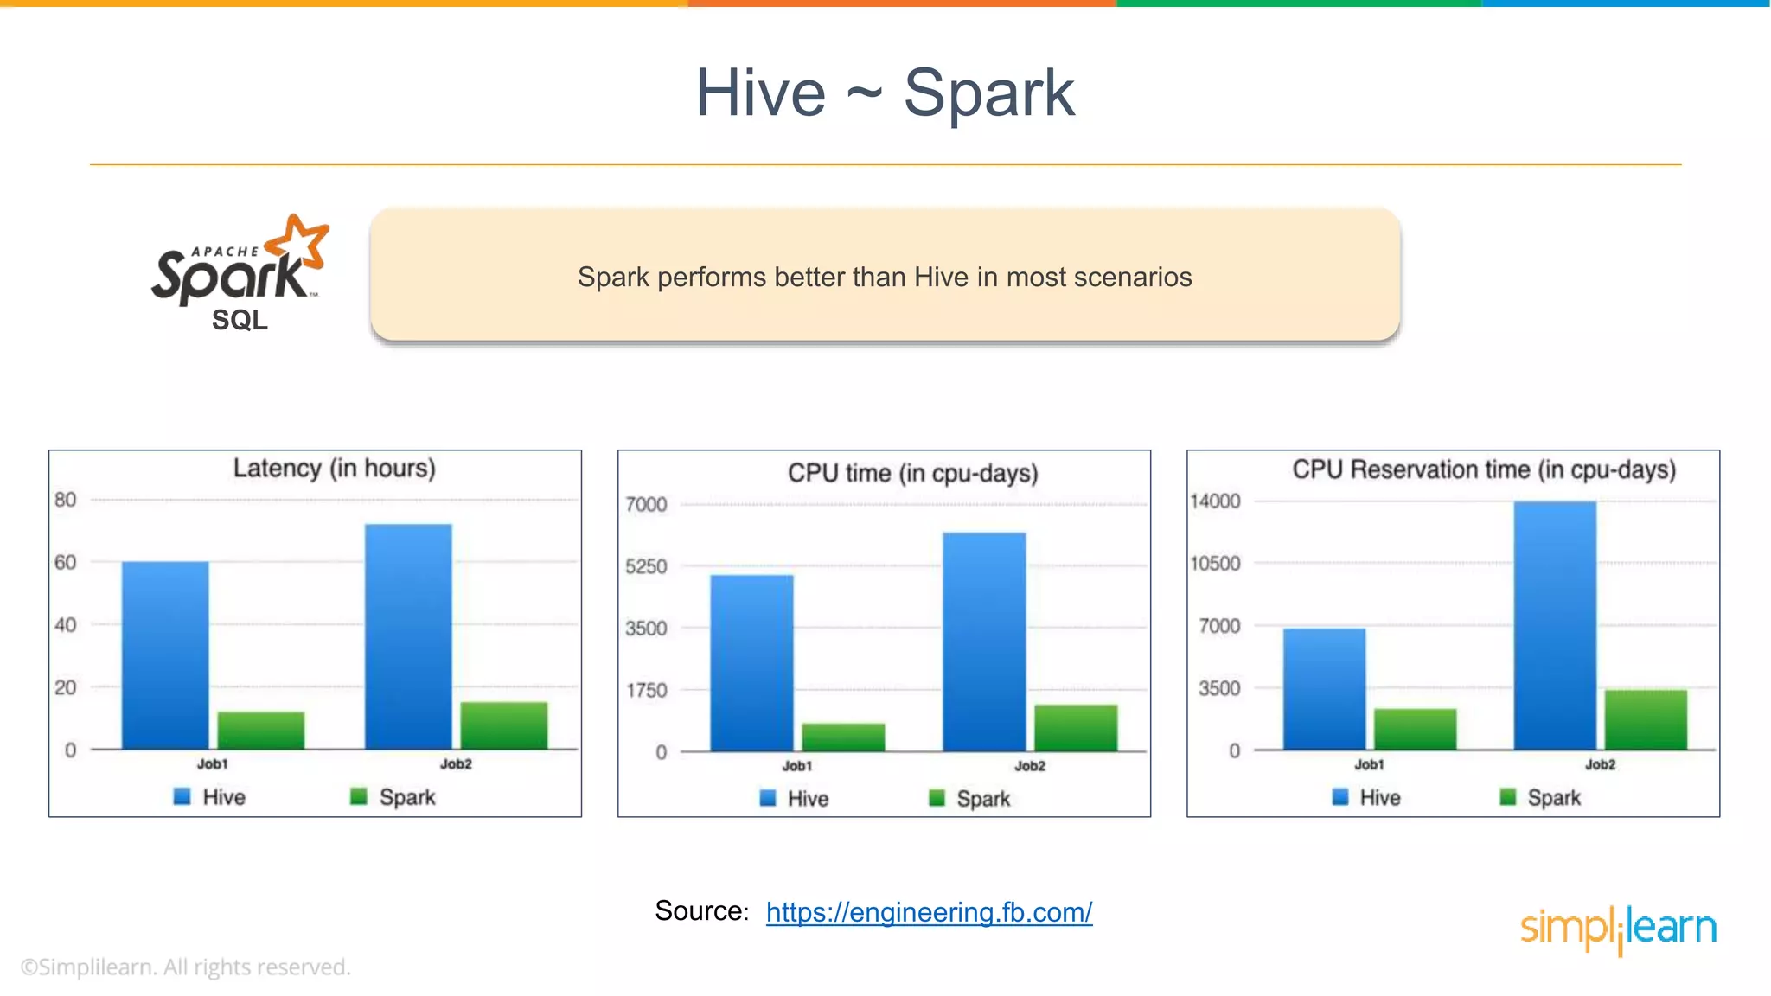Click the Spark legend swatch in CPU Reservation chart
This screenshot has width=1771, height=996.
coord(1508,797)
